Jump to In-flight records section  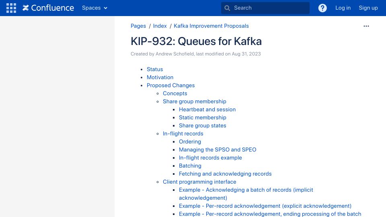point(183,133)
